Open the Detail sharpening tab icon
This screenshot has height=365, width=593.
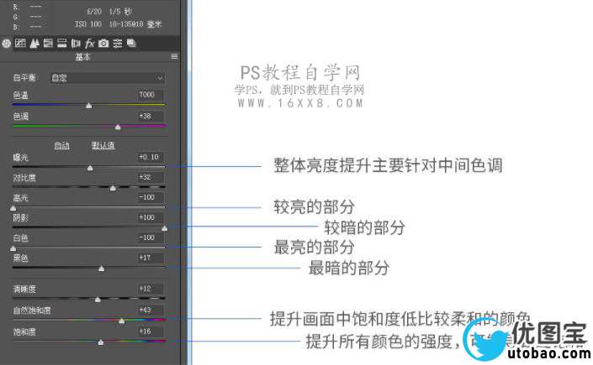[34, 44]
